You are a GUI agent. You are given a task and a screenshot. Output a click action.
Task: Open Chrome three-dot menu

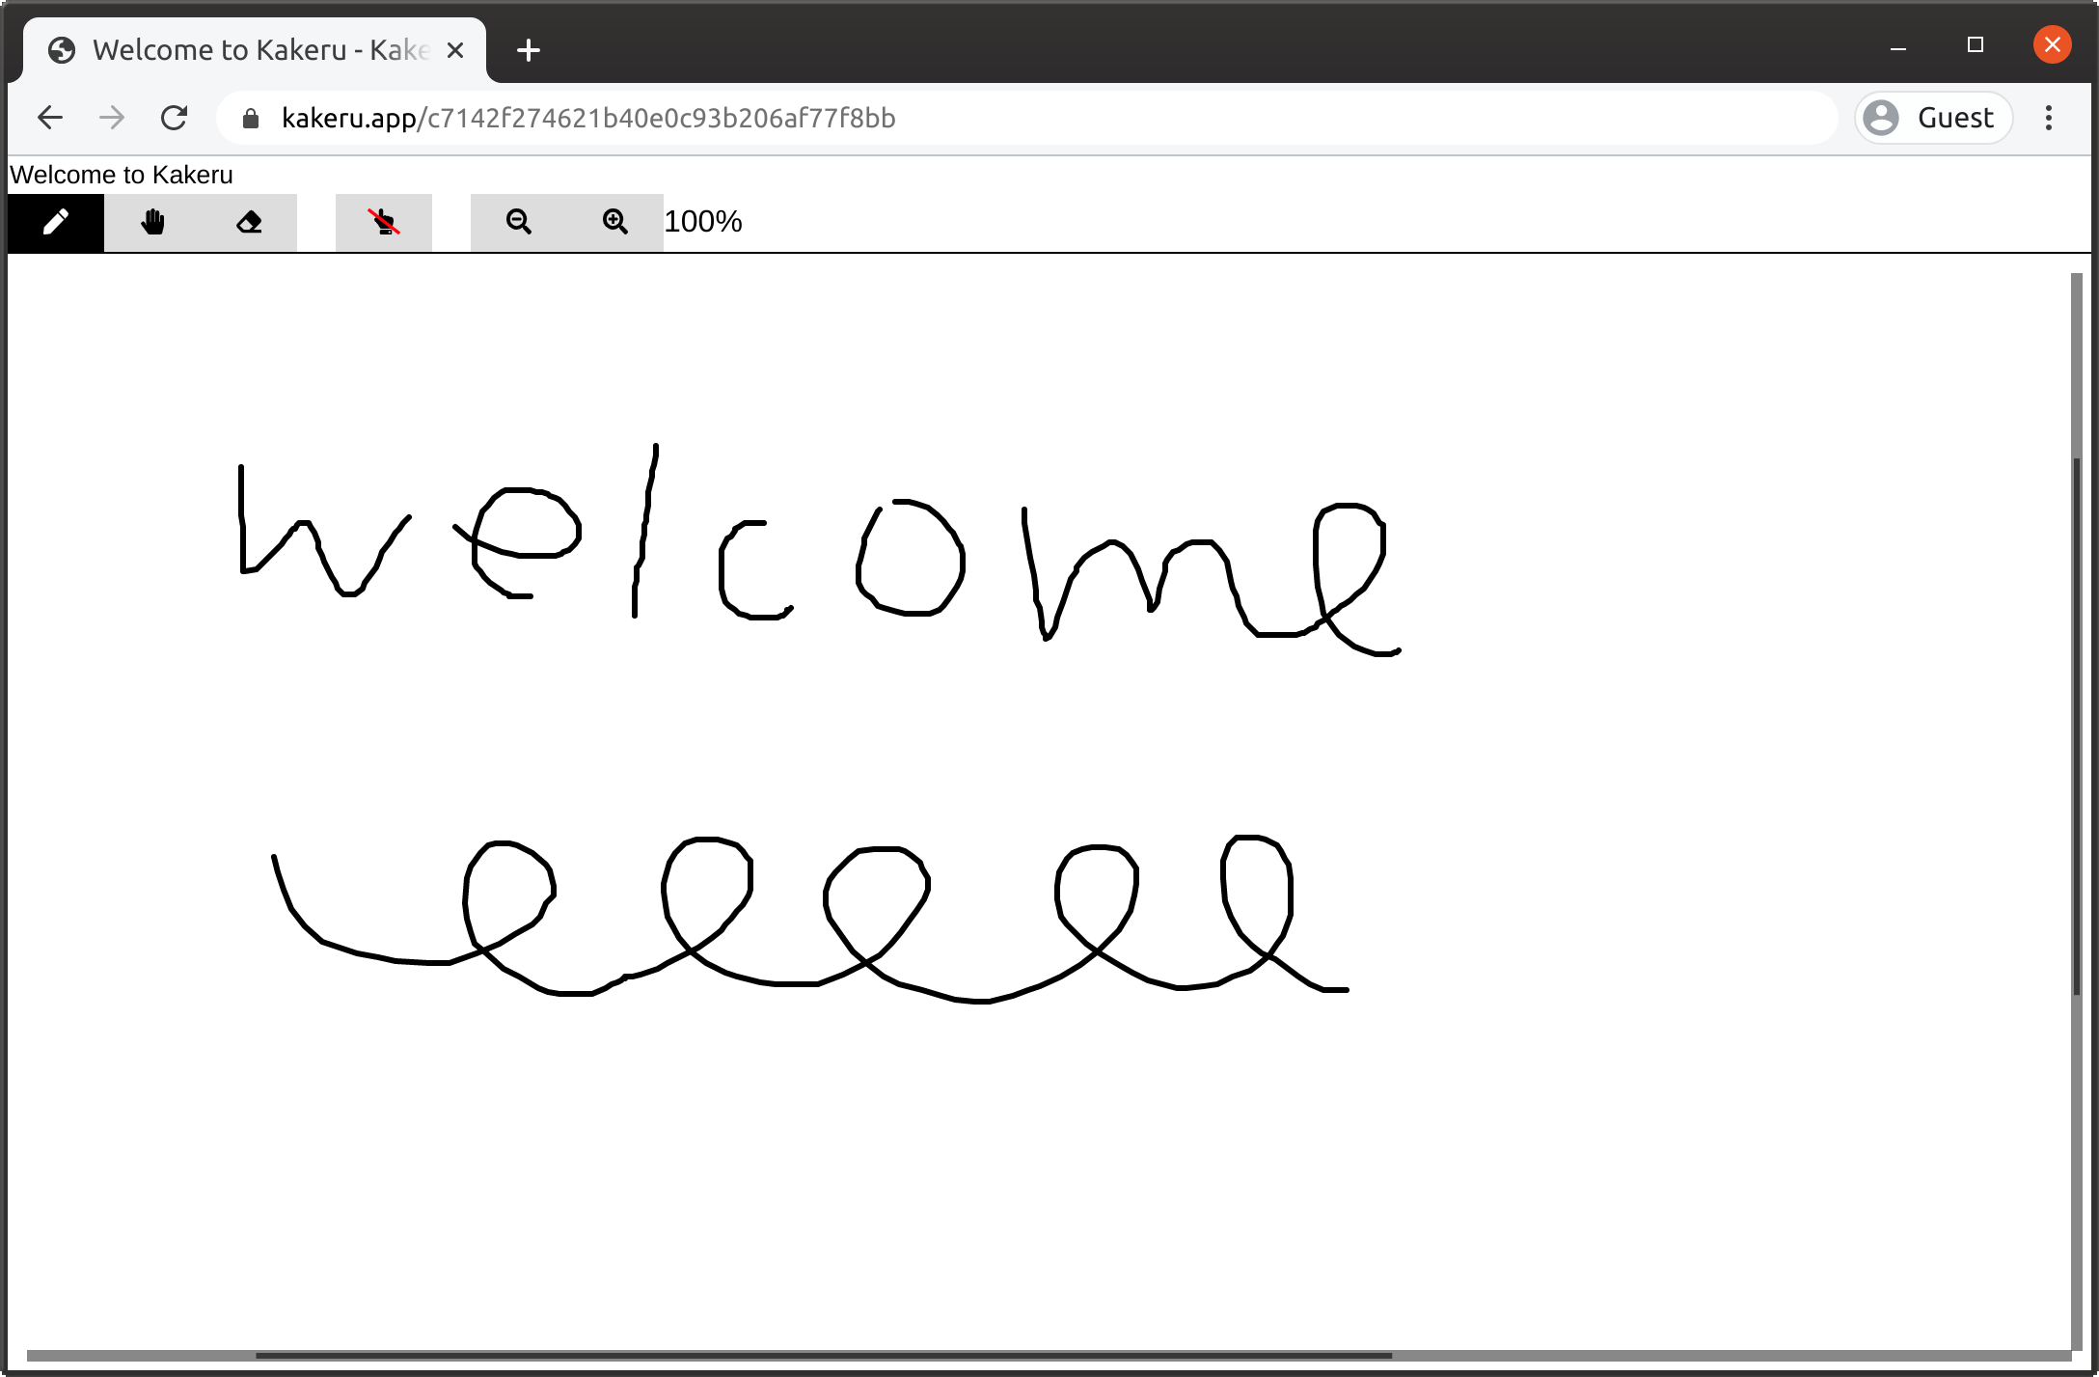(2049, 118)
